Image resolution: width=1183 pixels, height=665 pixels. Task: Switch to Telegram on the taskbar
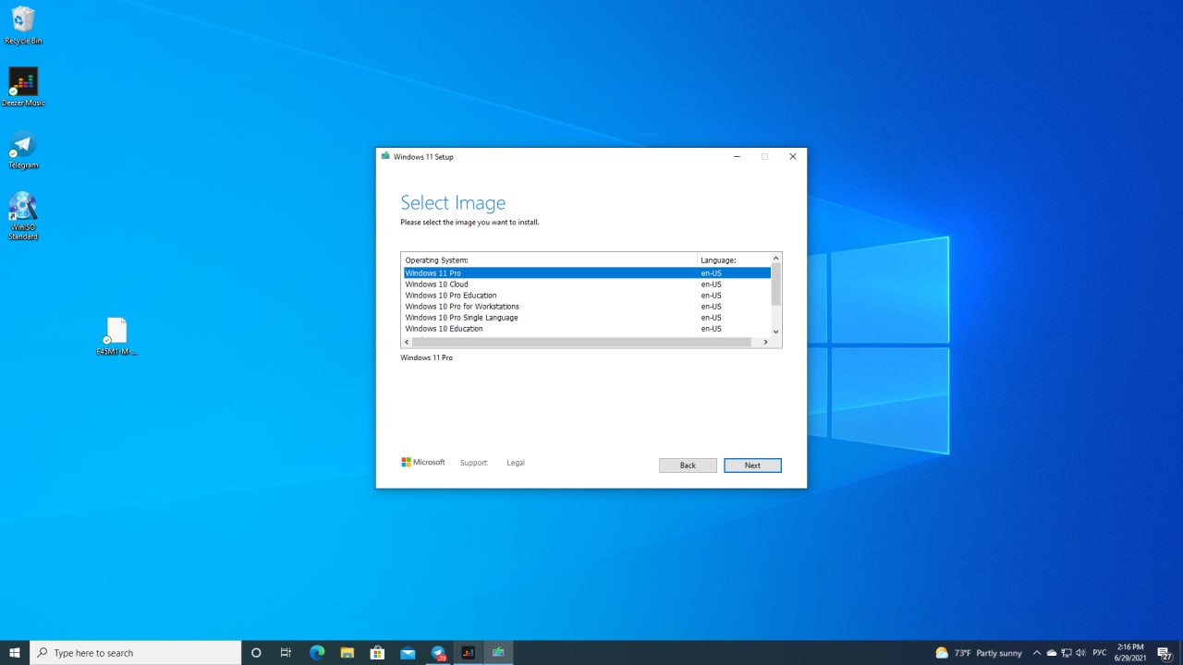coord(438,653)
